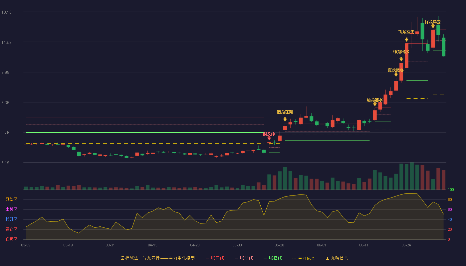Click the green 100 indicator scale label
This screenshot has width=466, height=266.
coord(451,190)
